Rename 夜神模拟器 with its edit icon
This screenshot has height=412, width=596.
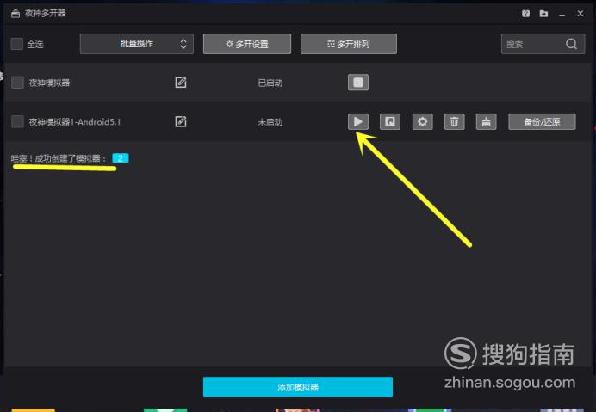click(181, 83)
